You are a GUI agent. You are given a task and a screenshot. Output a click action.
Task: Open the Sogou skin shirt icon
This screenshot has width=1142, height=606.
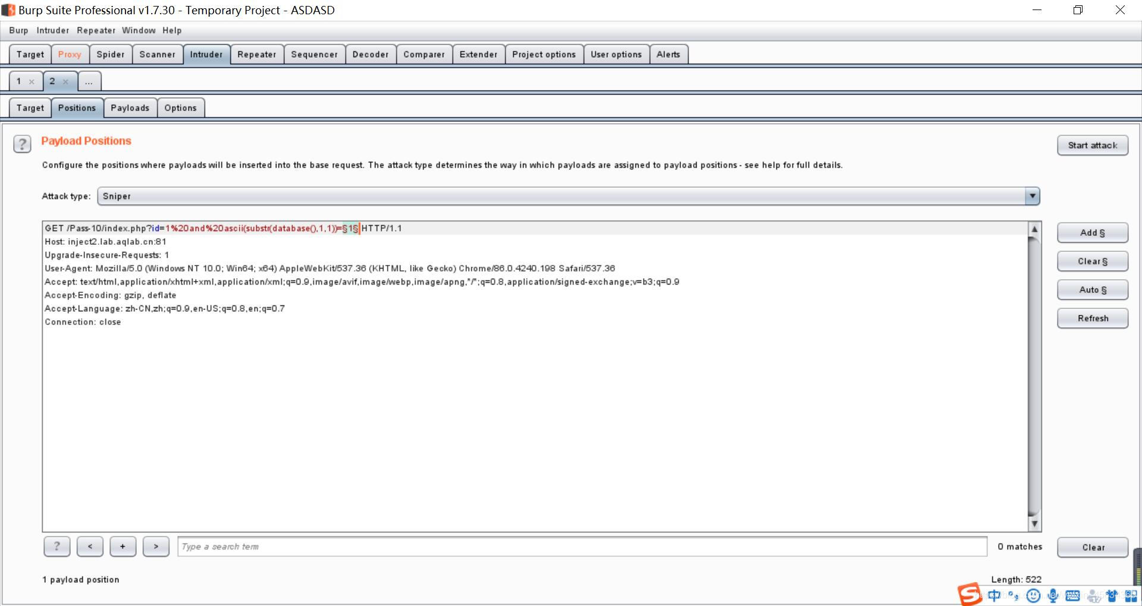(1112, 595)
